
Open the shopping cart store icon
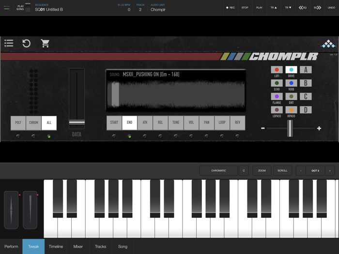[x=45, y=43]
